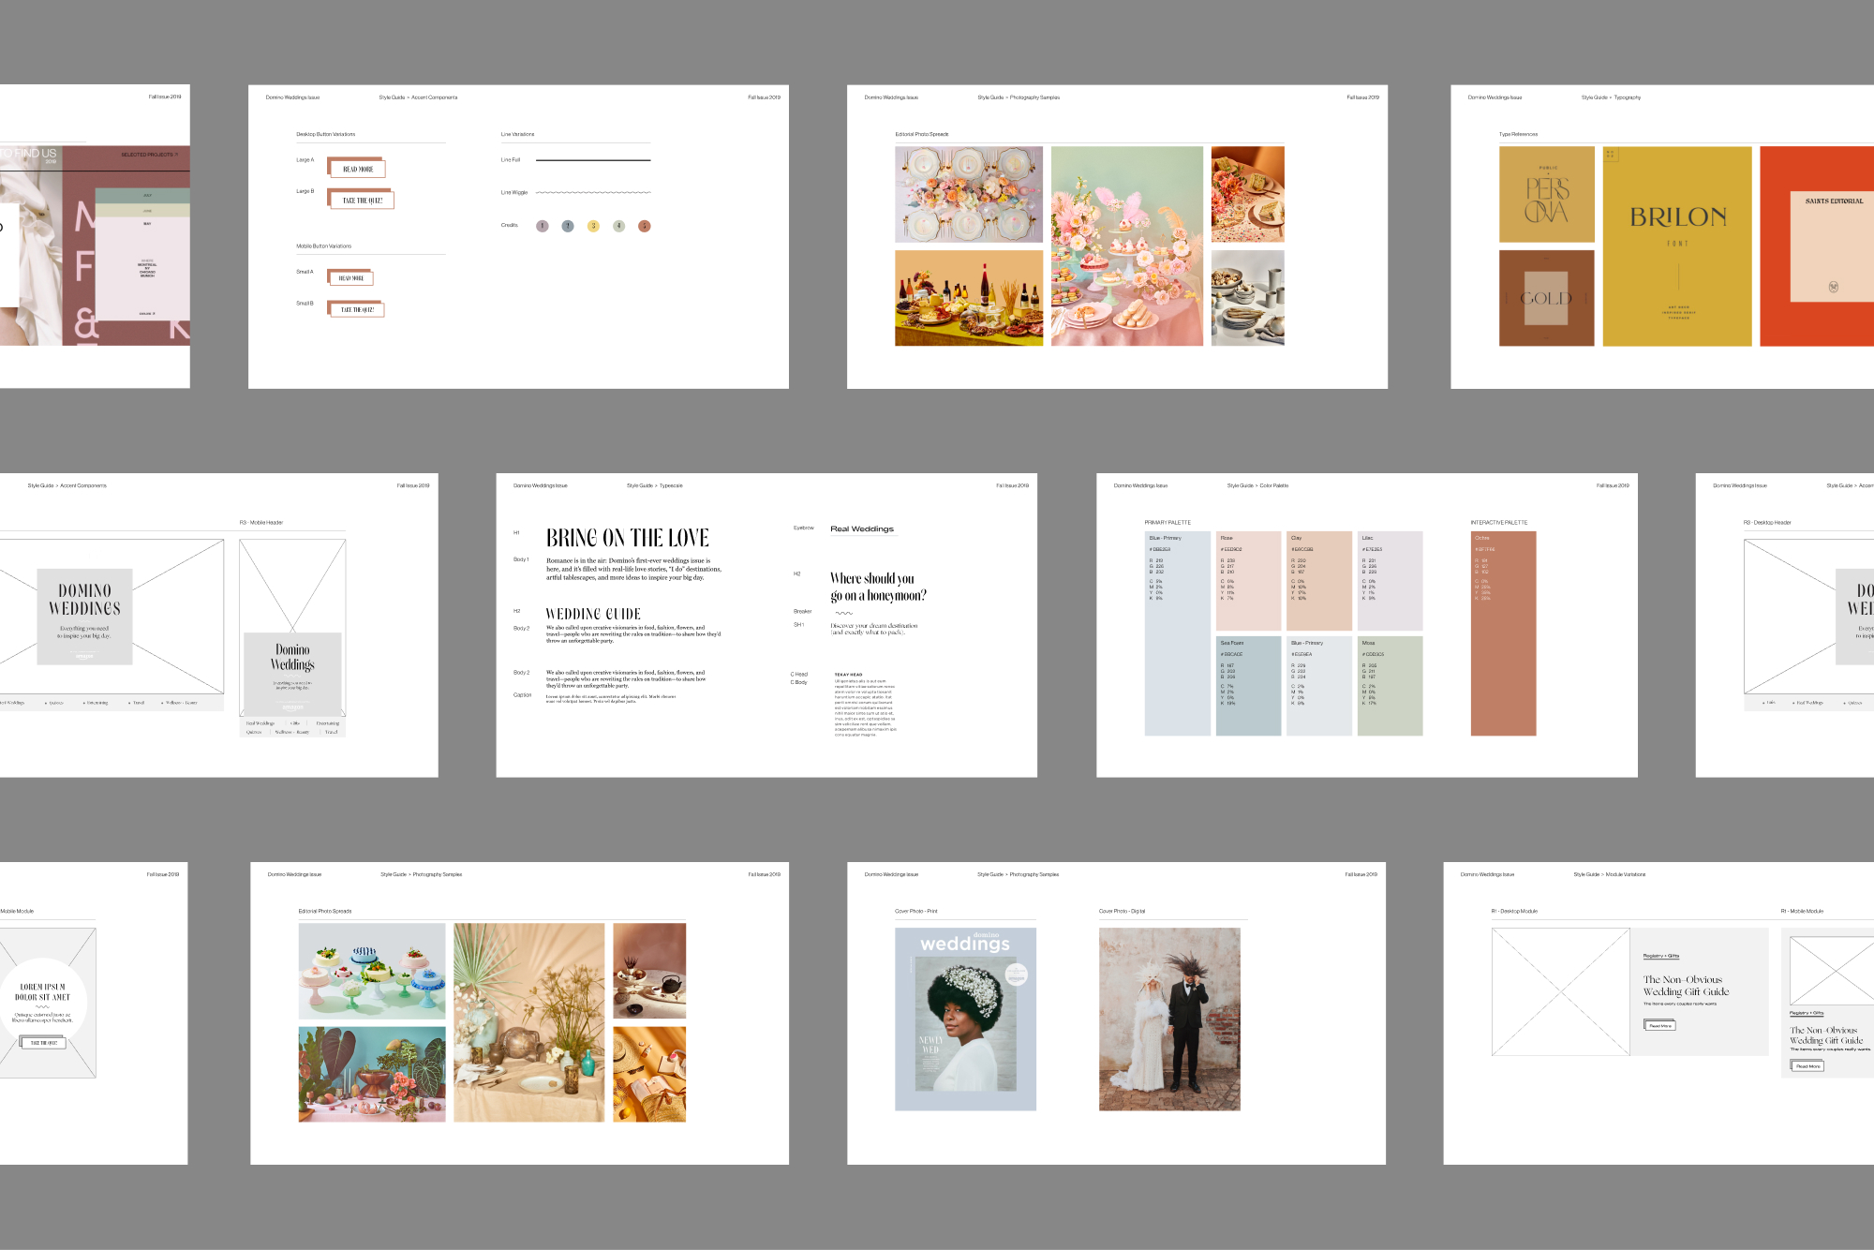
Task: Click the Small B 'TAKE THE QUIZ!' mobile button
Action: pos(356,309)
